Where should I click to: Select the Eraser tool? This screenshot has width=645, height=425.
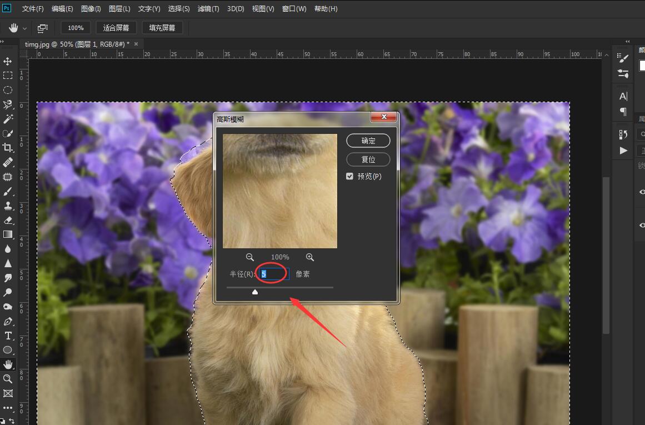click(7, 220)
